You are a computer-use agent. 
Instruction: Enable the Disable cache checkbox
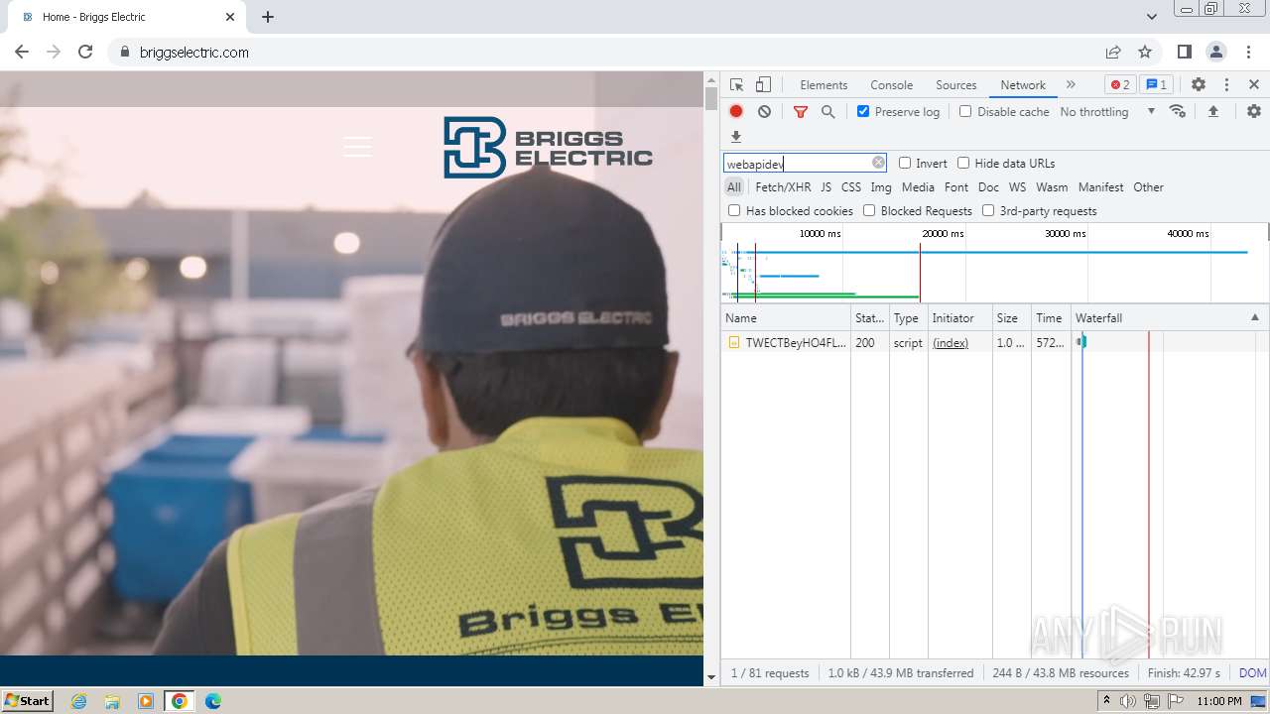coord(965,112)
